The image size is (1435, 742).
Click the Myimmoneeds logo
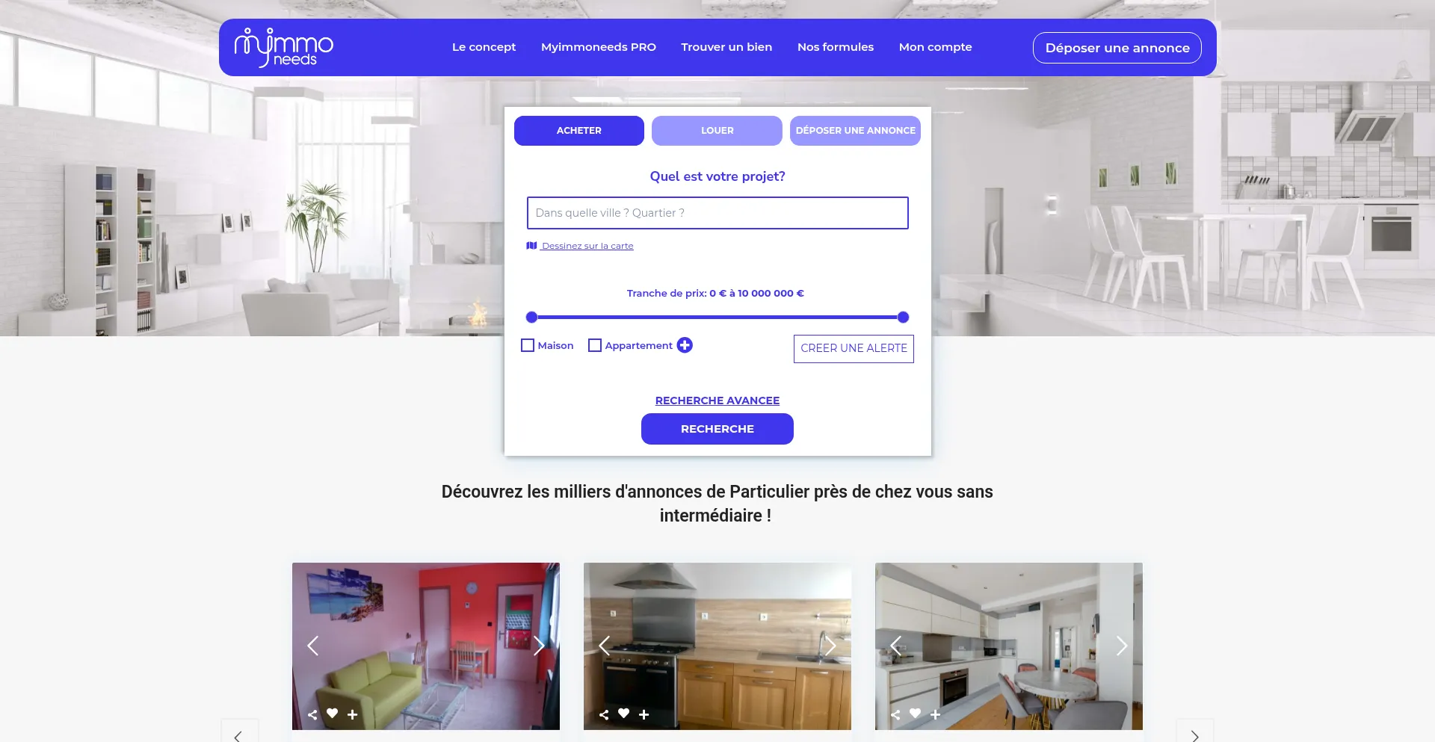[284, 48]
